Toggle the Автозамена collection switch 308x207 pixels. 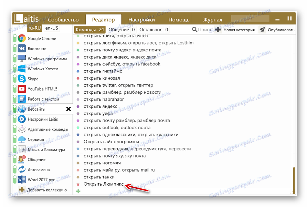[x=15, y=170]
